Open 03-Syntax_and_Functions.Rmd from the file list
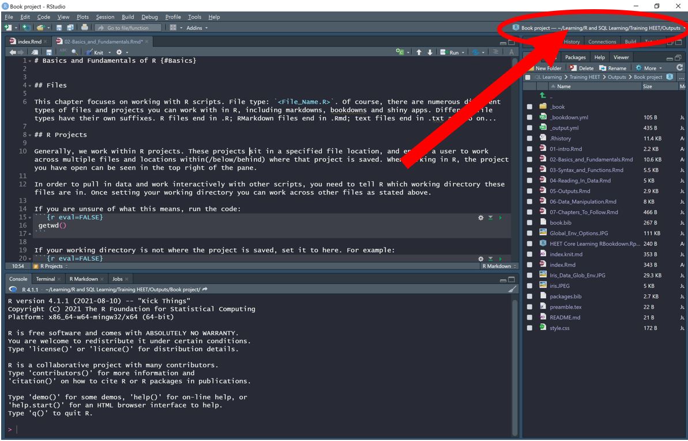The width and height of the screenshot is (688, 441). coord(586,170)
